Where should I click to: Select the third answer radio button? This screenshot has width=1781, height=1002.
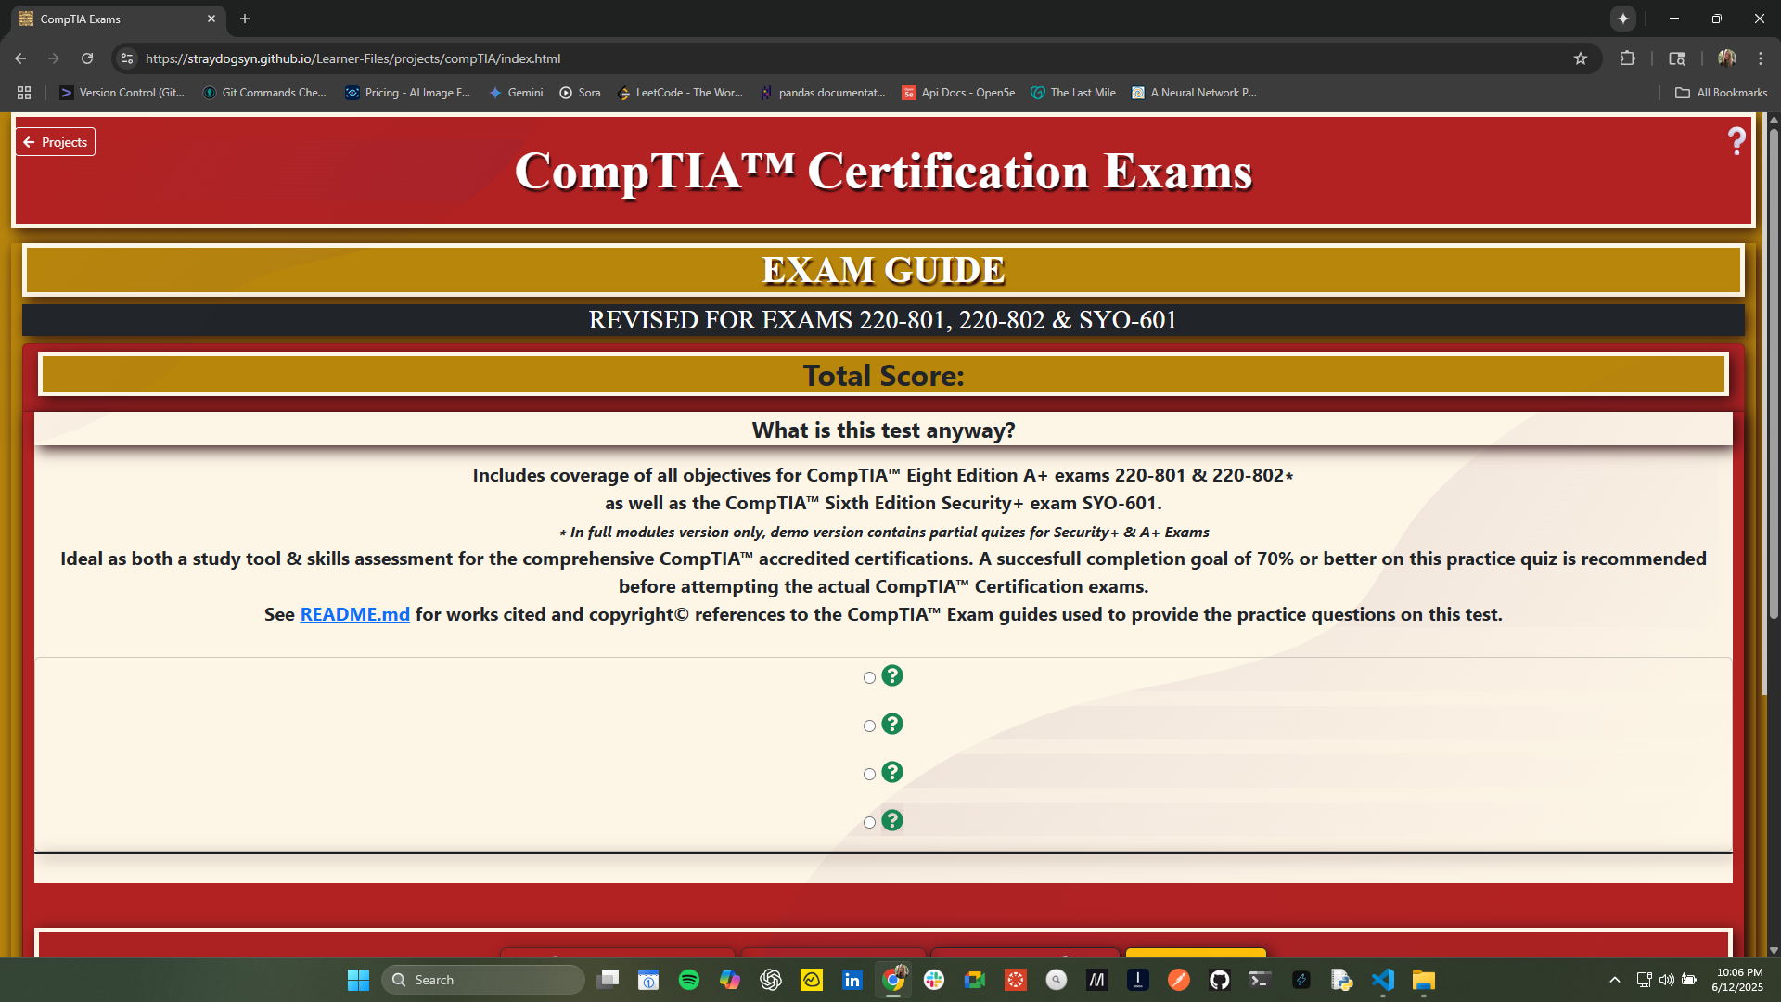click(869, 774)
